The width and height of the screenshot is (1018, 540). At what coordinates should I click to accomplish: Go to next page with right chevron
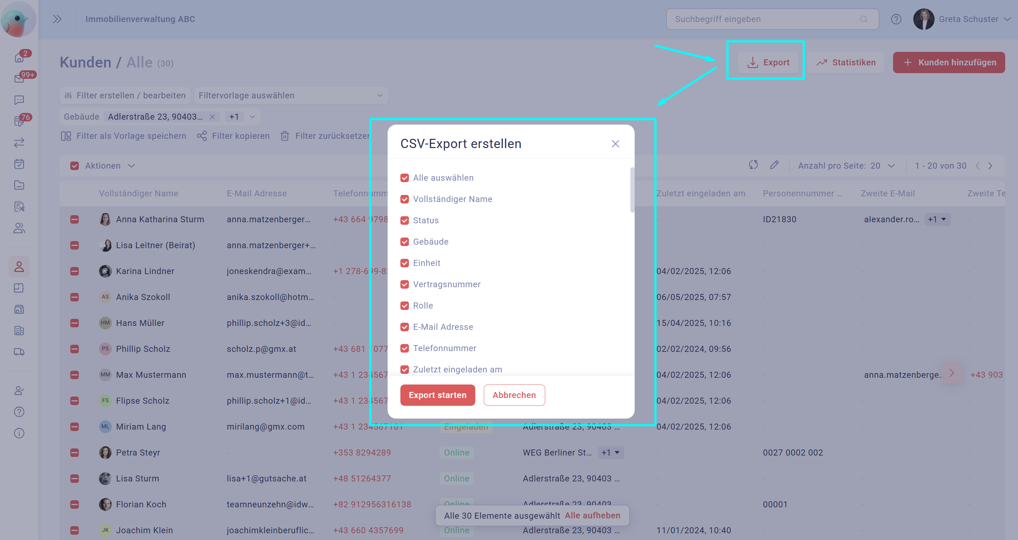point(990,166)
